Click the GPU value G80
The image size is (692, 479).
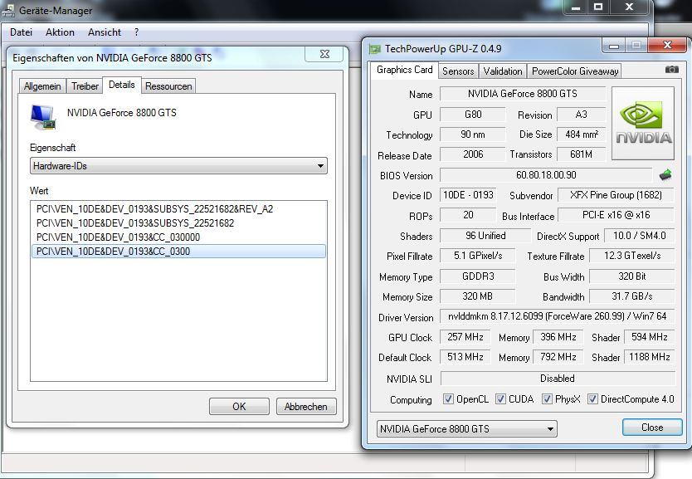click(473, 115)
